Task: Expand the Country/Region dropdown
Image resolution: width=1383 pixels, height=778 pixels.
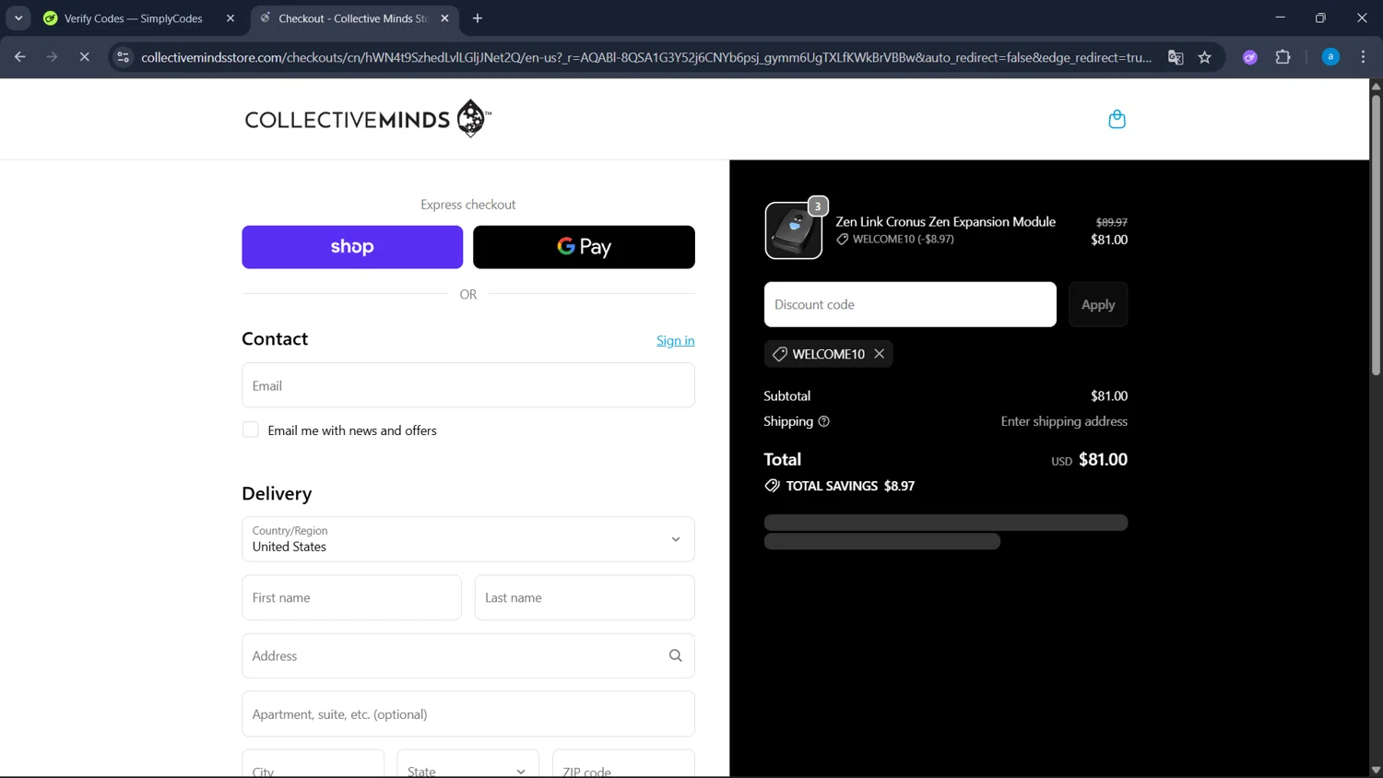Action: pos(468,539)
